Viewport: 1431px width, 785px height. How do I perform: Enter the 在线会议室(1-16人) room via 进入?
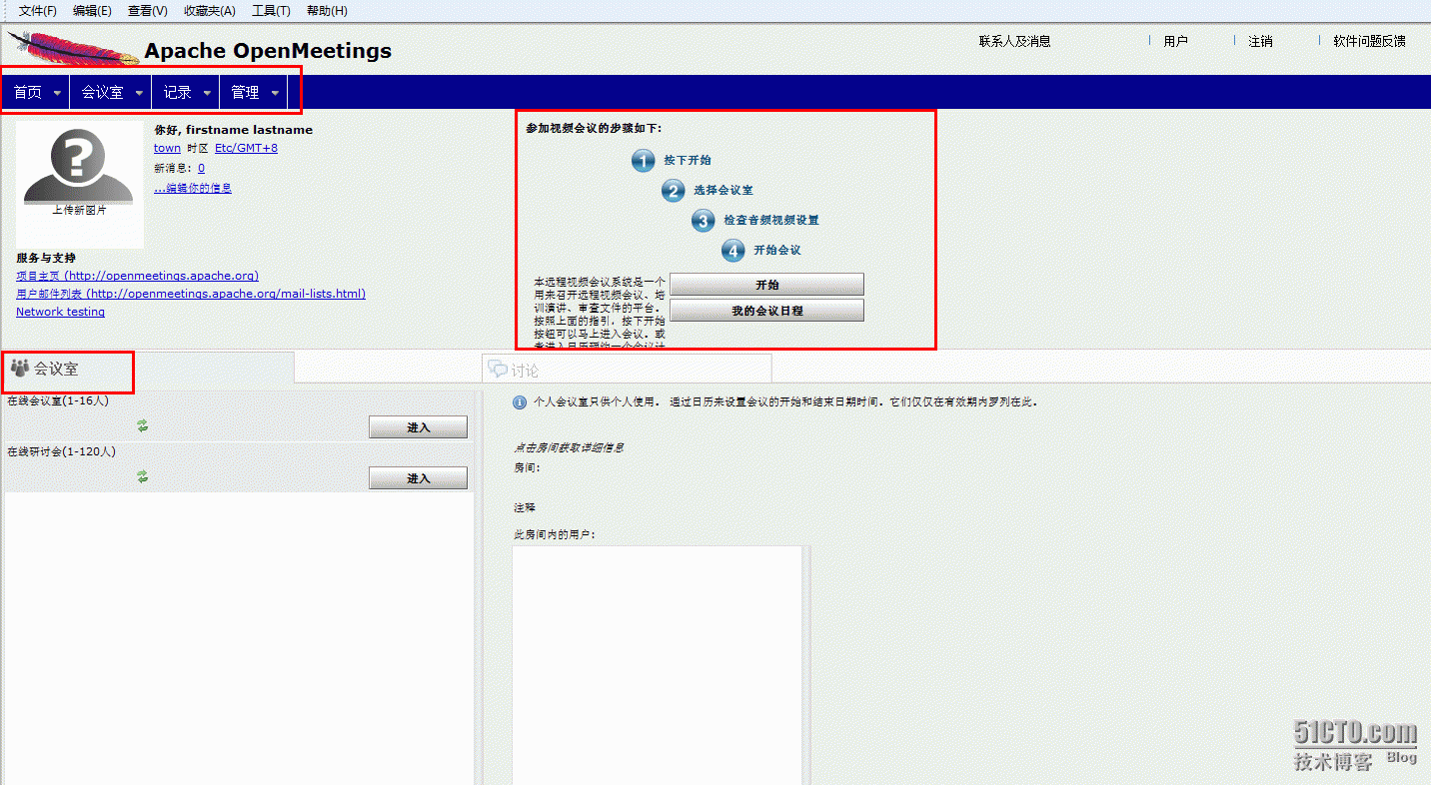coord(418,427)
